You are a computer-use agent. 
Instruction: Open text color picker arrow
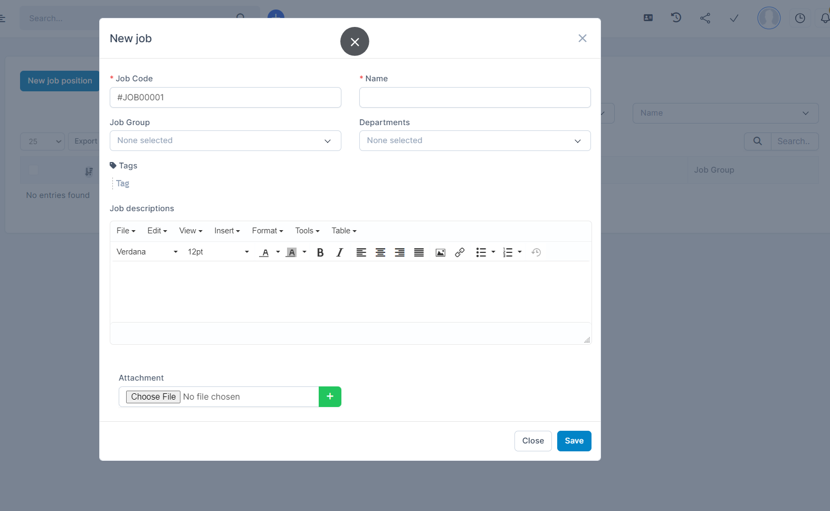(x=278, y=252)
